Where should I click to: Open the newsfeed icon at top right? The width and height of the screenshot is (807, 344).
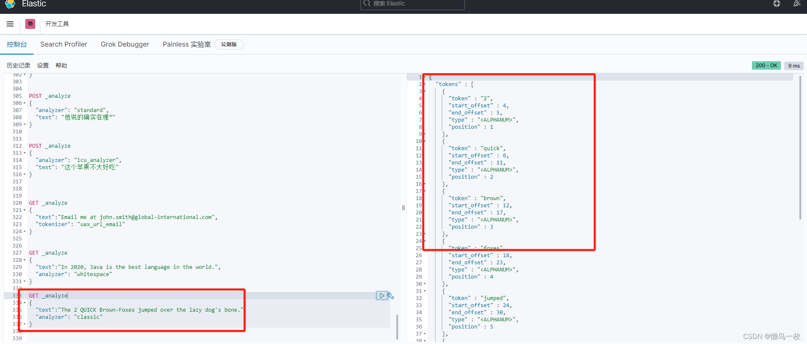[x=796, y=3]
